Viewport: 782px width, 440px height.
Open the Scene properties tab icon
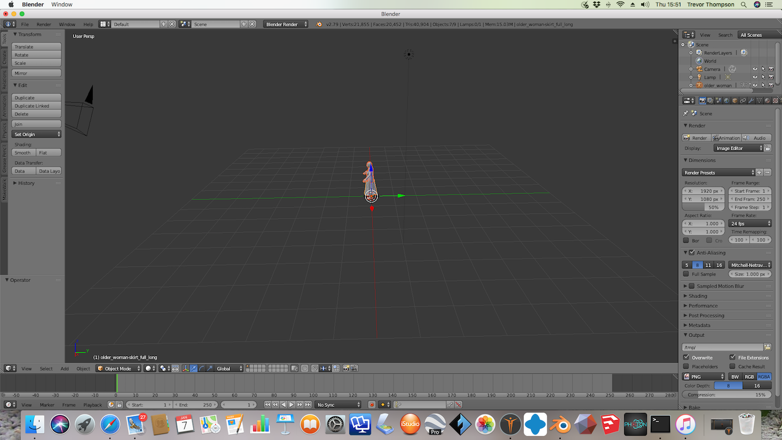pos(719,100)
